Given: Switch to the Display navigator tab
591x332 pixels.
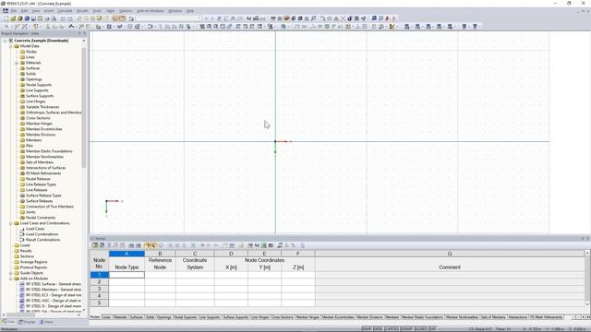Looking at the screenshot, I should 27,322.
